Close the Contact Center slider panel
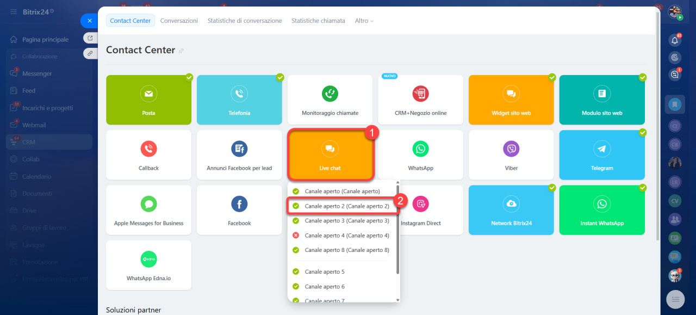 tap(90, 21)
